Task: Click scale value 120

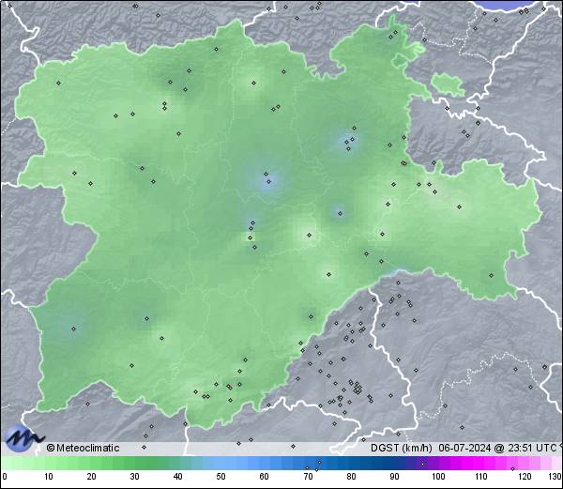Action: click(525, 477)
